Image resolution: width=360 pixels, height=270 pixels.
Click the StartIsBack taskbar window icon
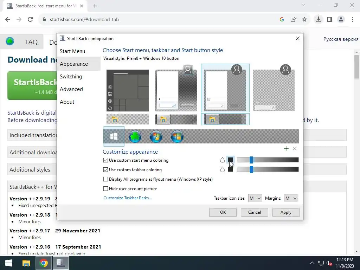61,263
